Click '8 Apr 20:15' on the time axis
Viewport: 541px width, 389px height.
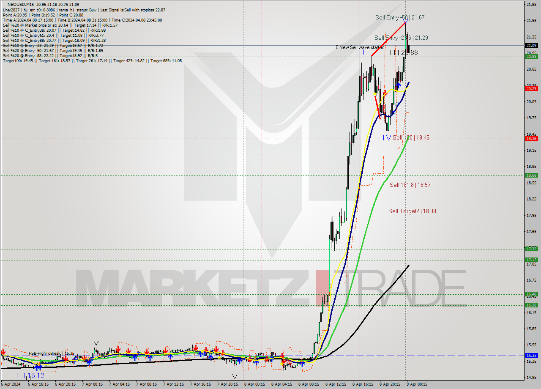(x=390, y=384)
